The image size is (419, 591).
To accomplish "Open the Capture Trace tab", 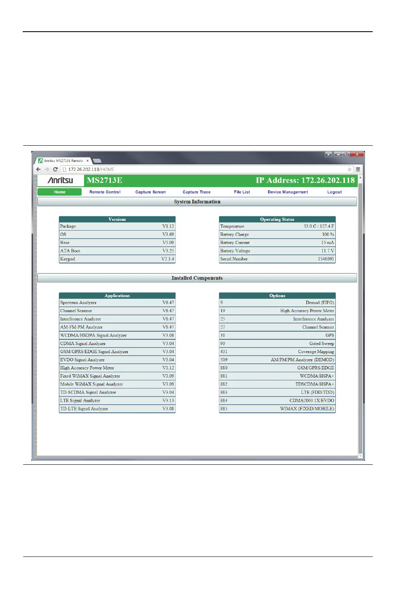I will [x=197, y=192].
